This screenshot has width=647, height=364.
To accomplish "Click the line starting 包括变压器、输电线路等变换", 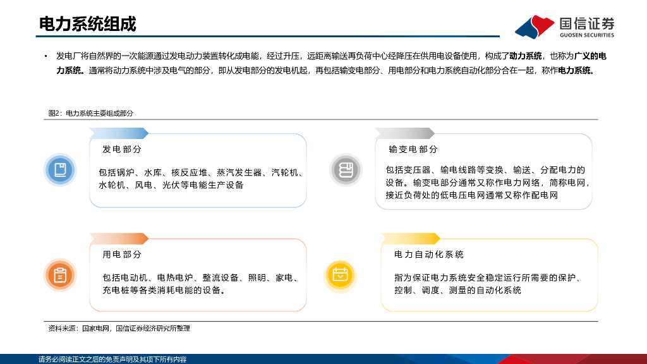I will point(485,170).
